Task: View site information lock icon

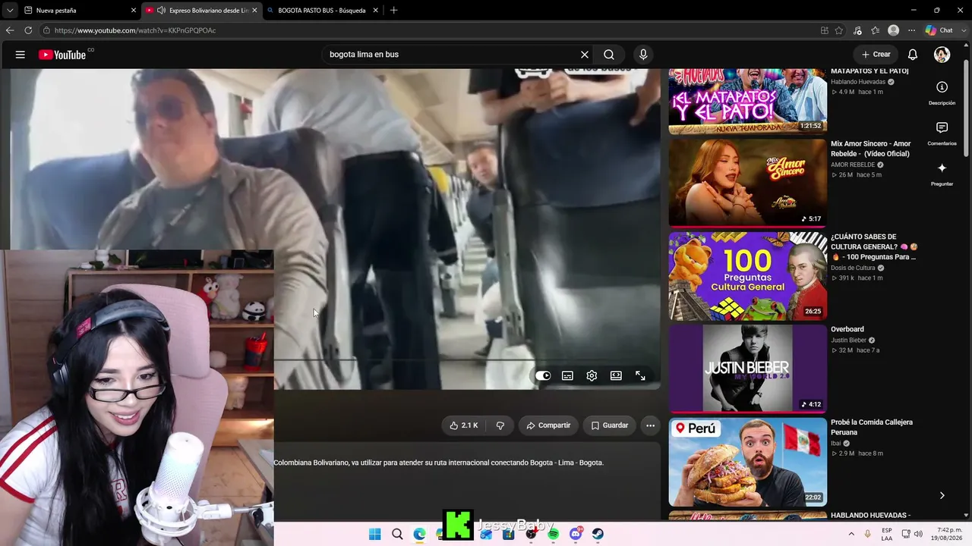Action: pyautogui.click(x=46, y=30)
